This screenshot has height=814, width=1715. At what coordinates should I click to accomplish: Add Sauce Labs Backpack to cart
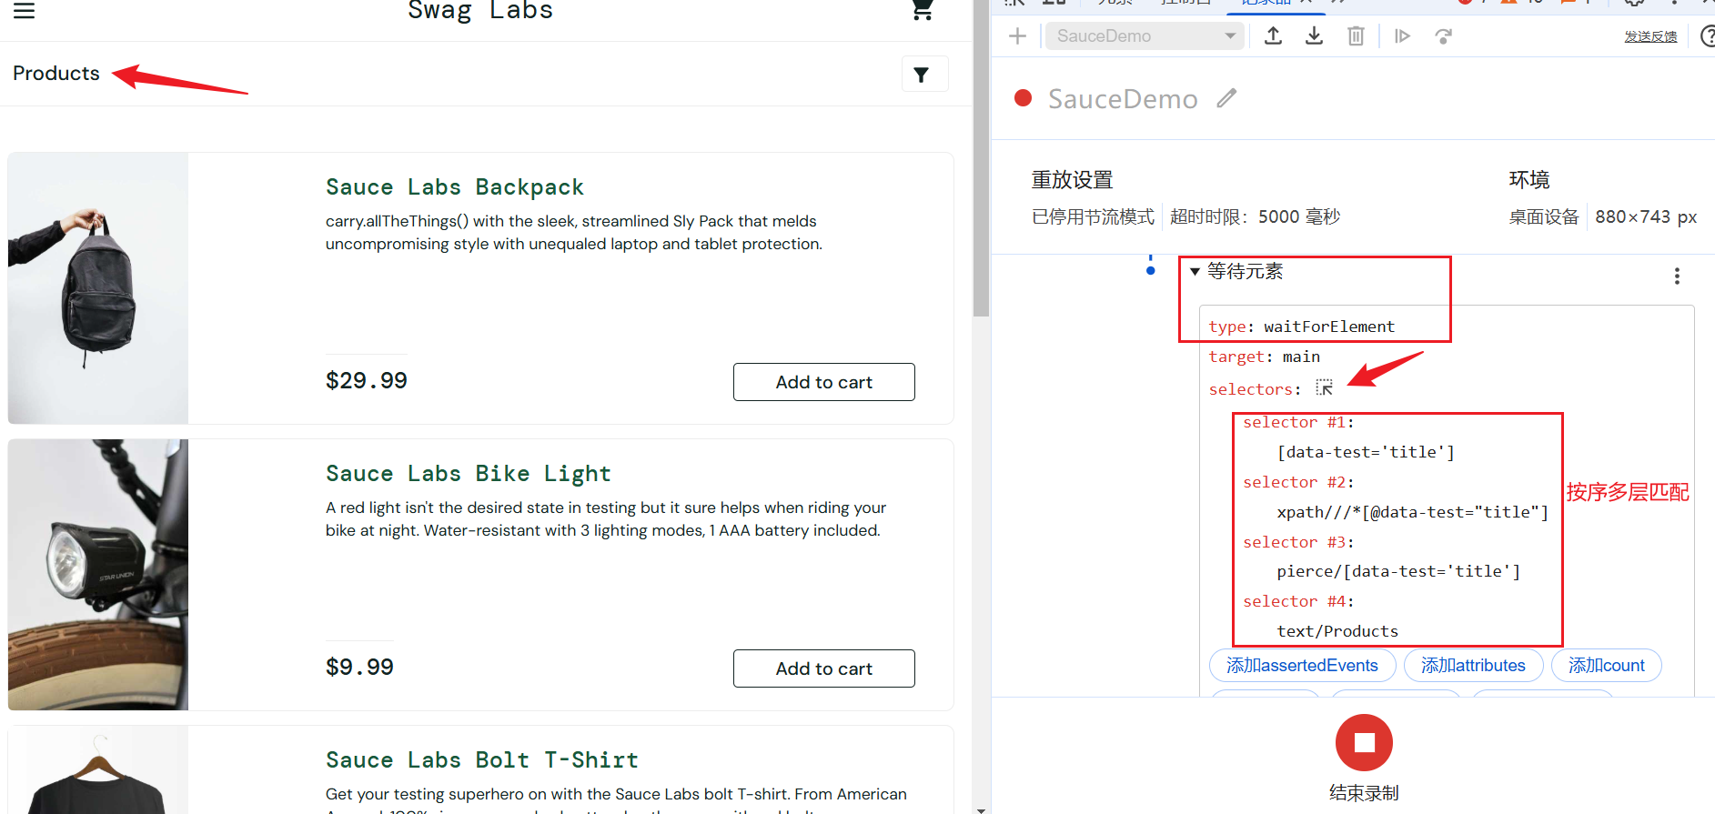(823, 382)
